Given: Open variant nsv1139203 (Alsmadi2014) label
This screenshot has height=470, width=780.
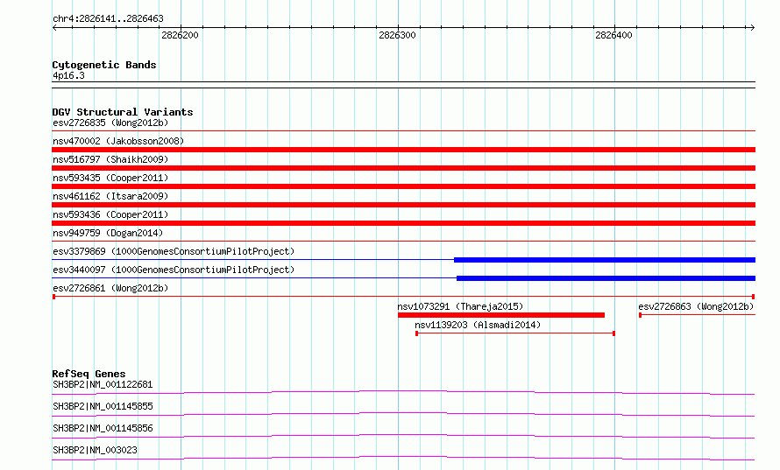Looking at the screenshot, I should (478, 325).
